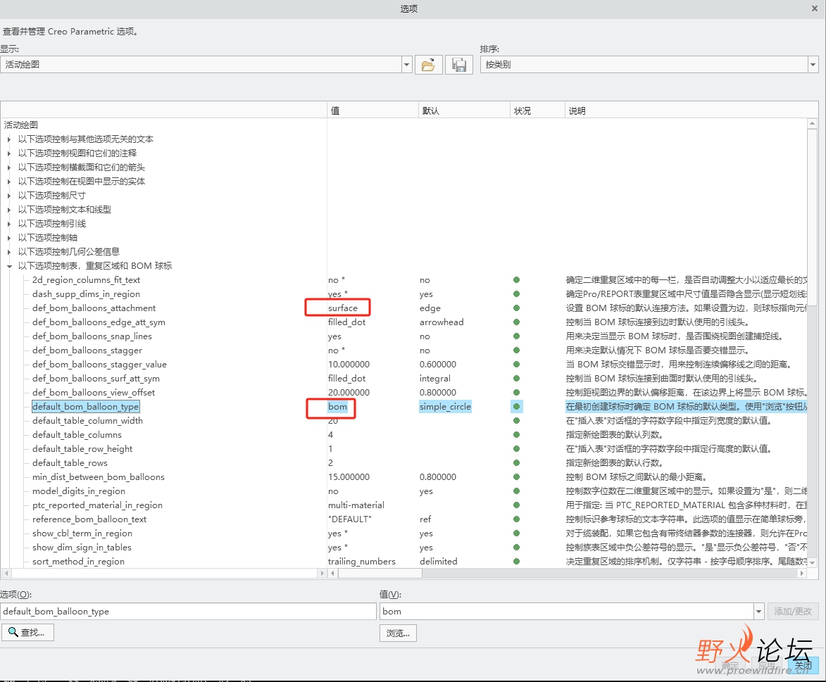Screen dimensions: 826x682
Task: Select the default_table_column_width option
Action: [x=87, y=421]
